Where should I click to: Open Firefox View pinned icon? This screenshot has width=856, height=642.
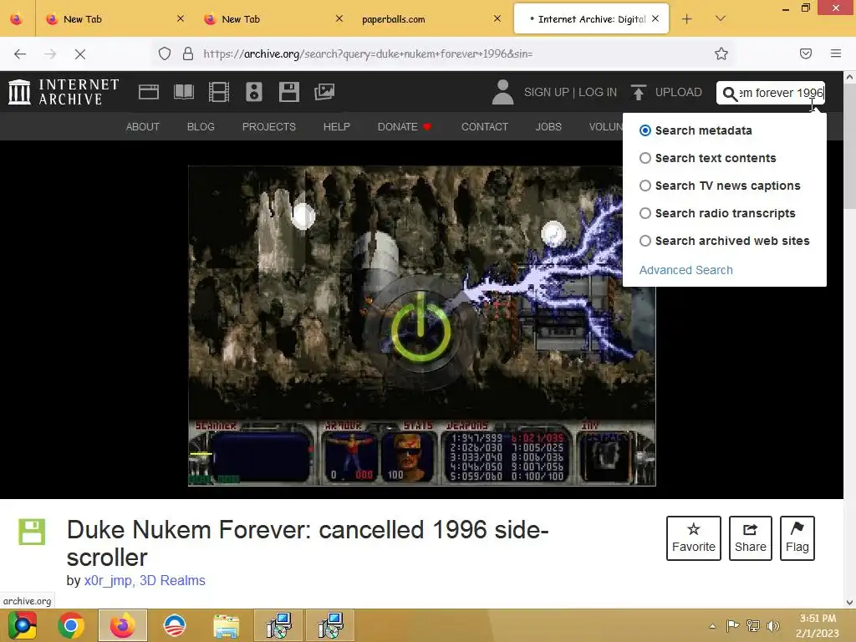[17, 19]
